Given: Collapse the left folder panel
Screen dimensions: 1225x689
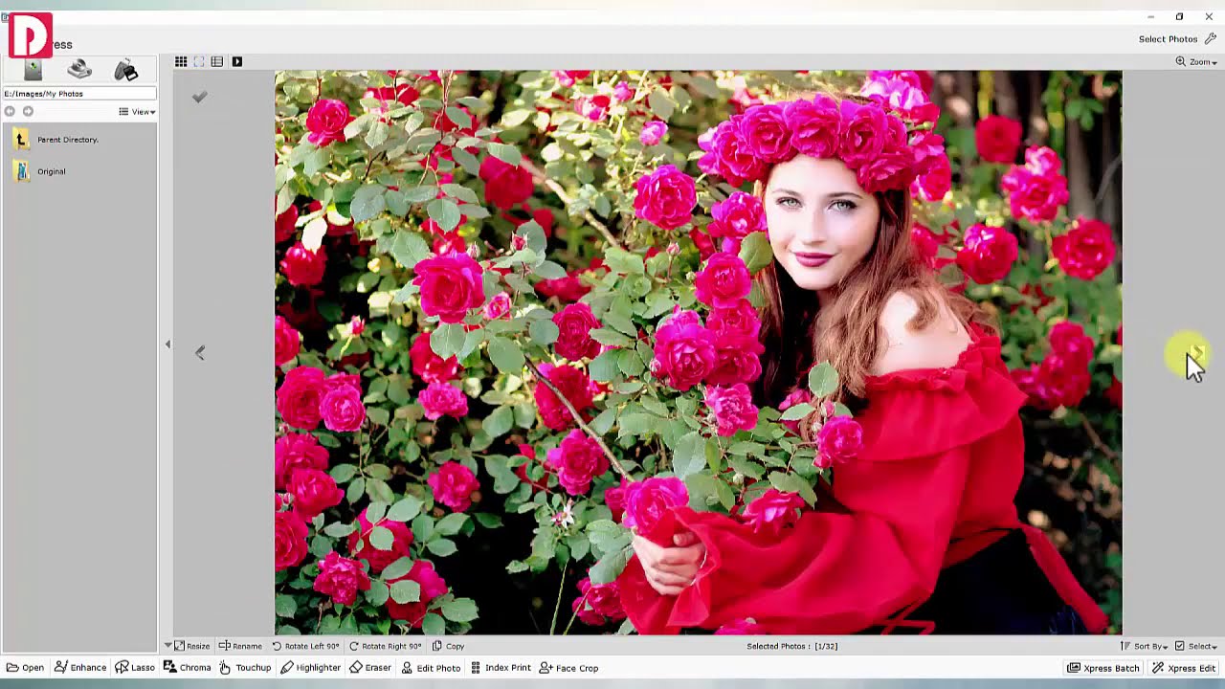Looking at the screenshot, I should coord(167,344).
